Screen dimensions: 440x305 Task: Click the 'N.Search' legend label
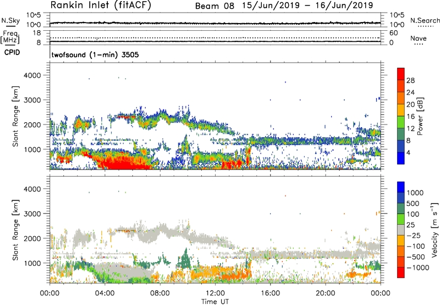(425, 20)
